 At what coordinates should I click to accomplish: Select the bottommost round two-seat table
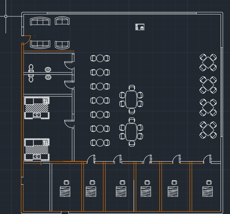(100, 143)
